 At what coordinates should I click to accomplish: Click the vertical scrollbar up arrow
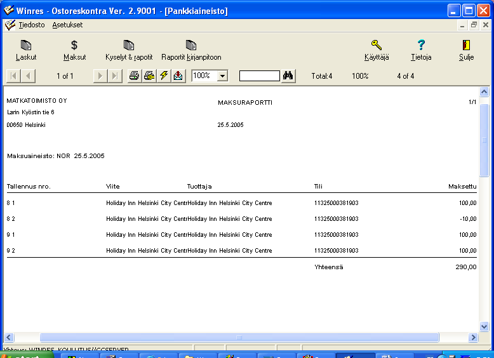coord(484,91)
